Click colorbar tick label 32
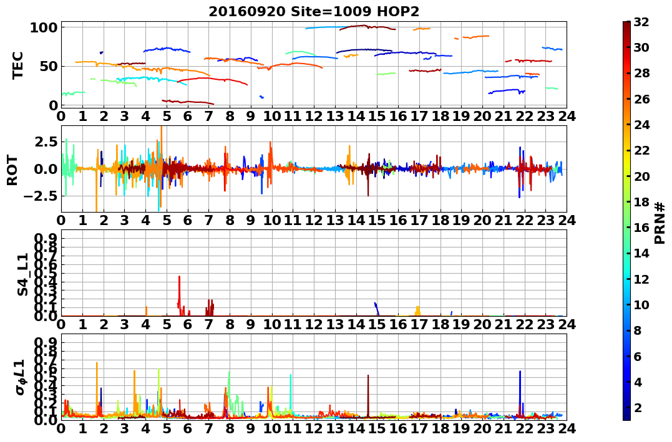The width and height of the screenshot is (672, 442). tap(641, 21)
